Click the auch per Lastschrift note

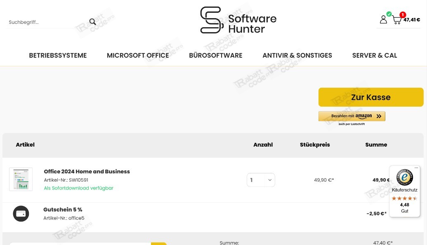[x=352, y=124]
